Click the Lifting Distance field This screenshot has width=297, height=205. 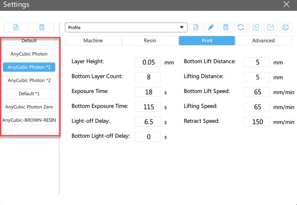point(257,77)
